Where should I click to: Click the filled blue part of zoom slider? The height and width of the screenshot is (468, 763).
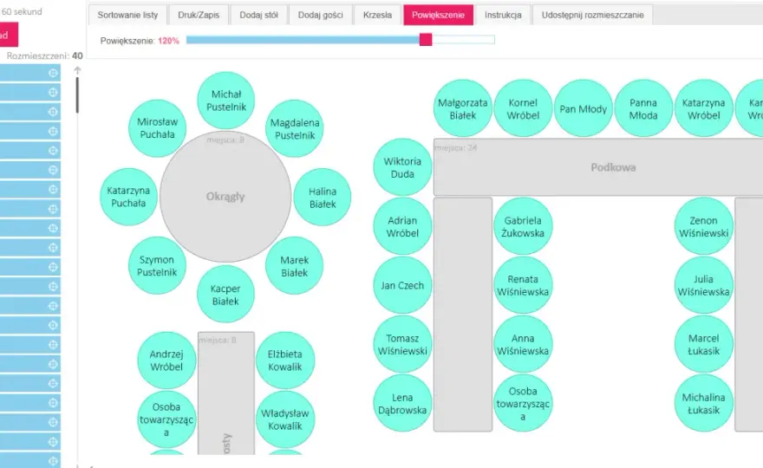tap(303, 39)
